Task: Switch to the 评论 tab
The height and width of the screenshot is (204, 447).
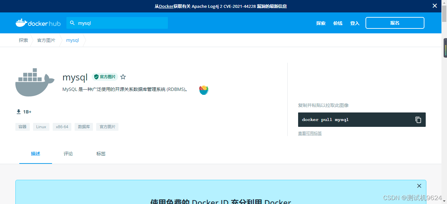Action: point(68,154)
